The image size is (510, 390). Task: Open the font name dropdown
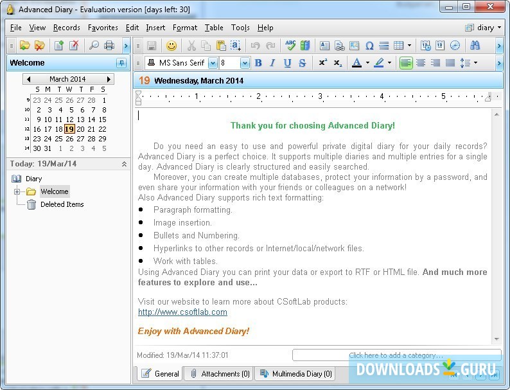[x=213, y=63]
